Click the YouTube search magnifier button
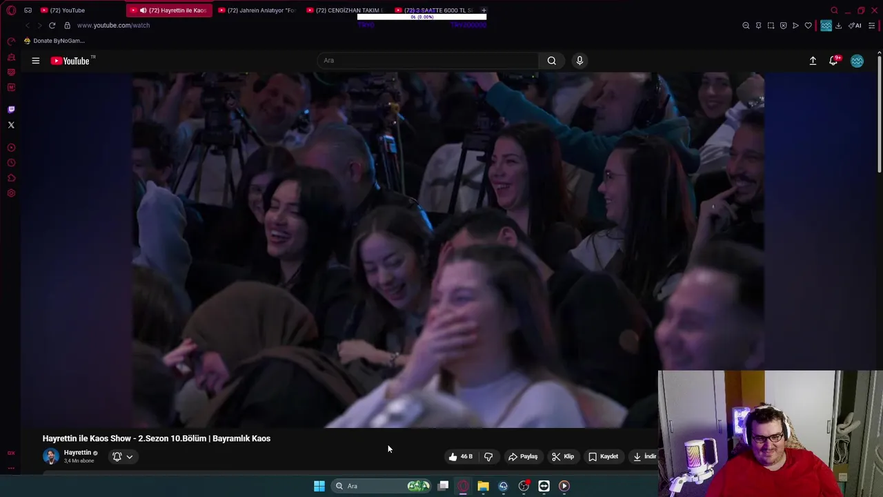Viewport: 883px width, 497px height. 552,61
